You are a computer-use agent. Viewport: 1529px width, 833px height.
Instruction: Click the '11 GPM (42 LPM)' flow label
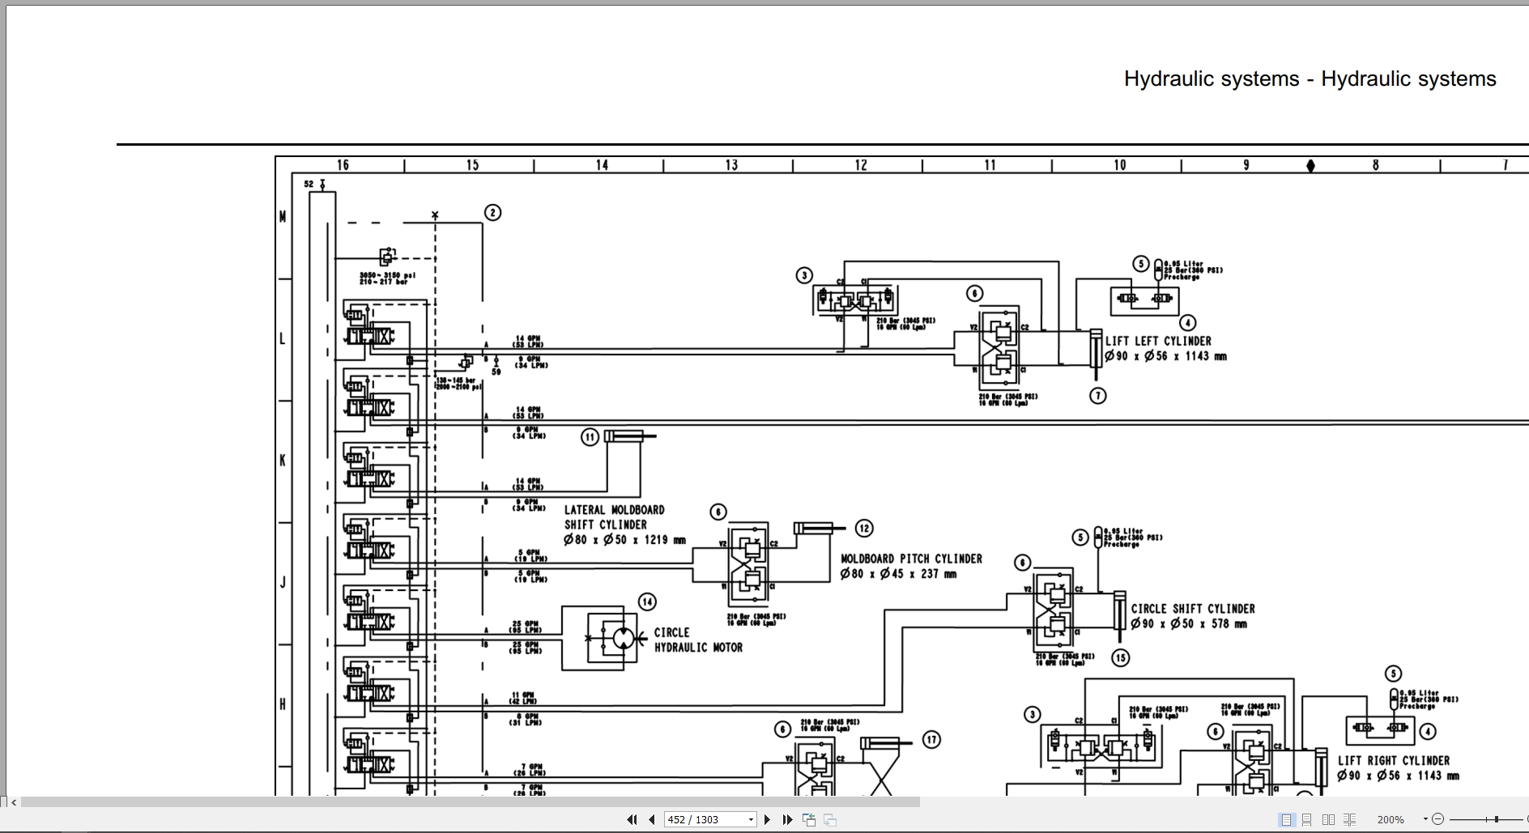point(522,698)
